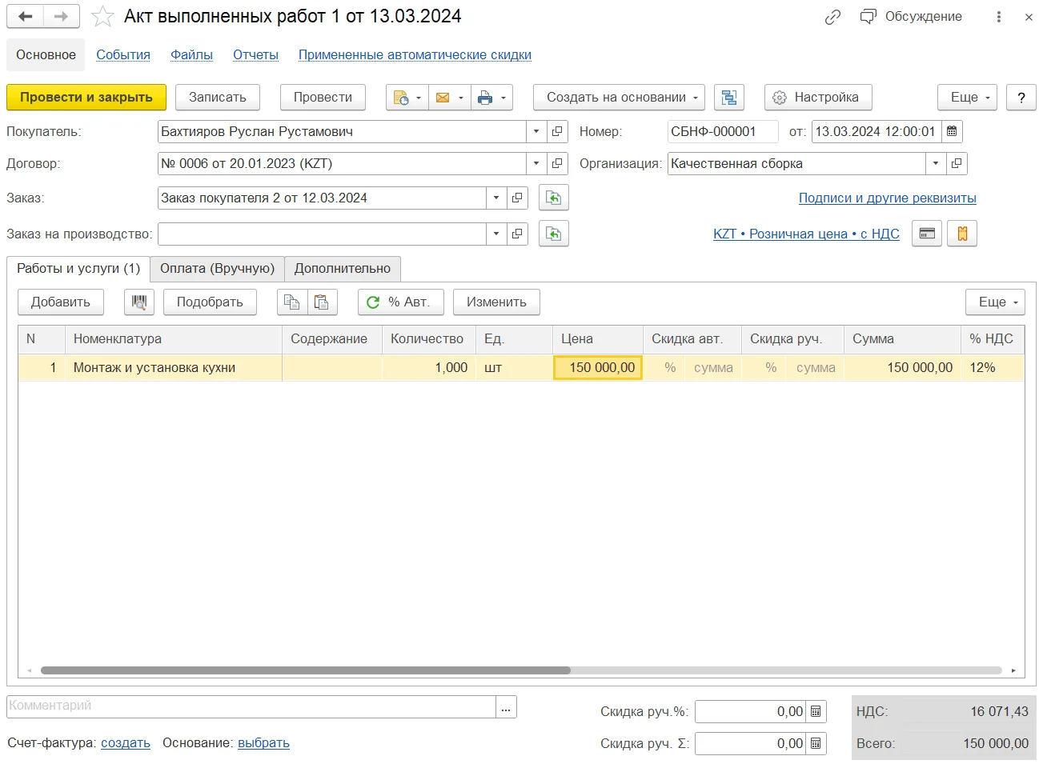Click the paste rows icon above the table
1043x764 pixels.
coord(322,302)
